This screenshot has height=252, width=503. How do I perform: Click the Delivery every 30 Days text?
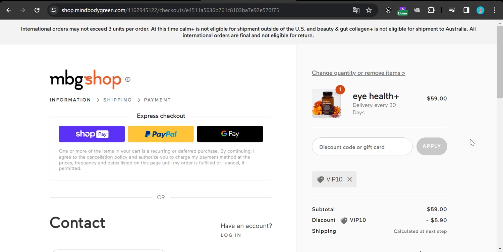point(374,109)
